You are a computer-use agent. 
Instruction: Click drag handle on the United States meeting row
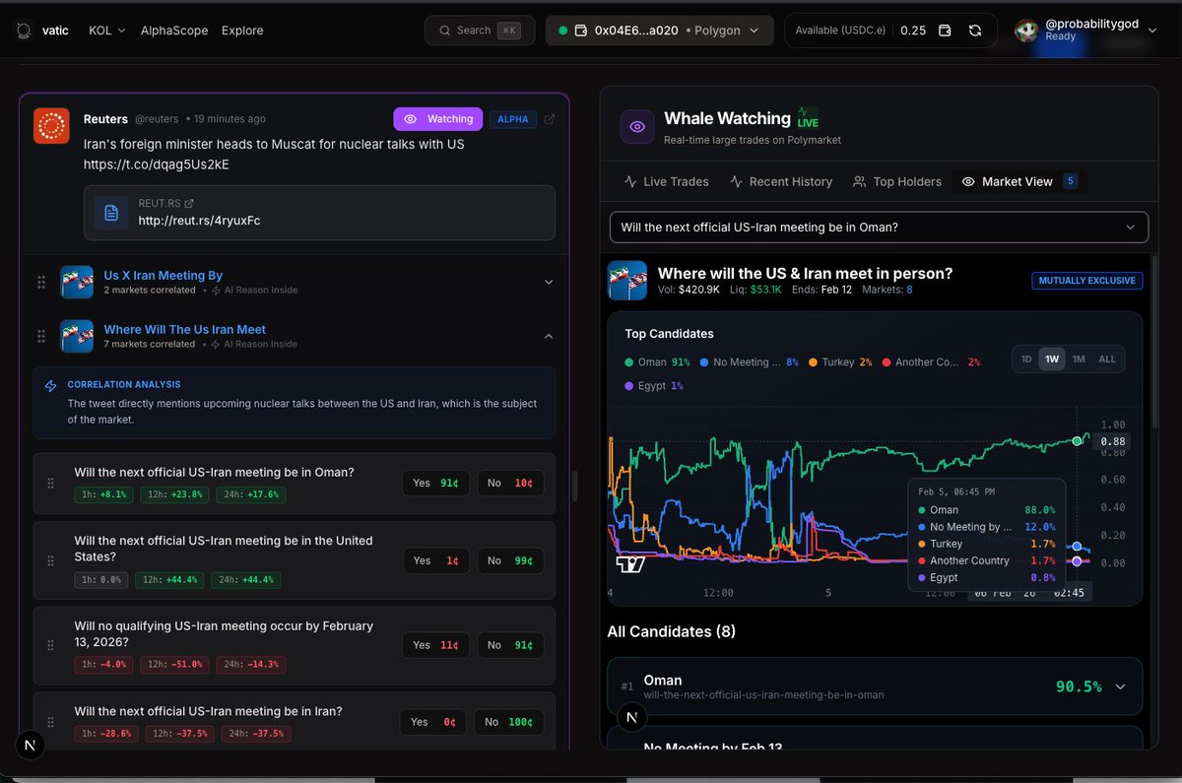pos(51,560)
